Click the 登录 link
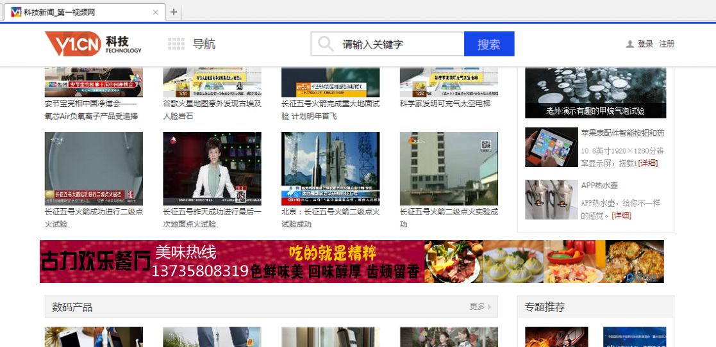716x347 pixels. [x=645, y=44]
